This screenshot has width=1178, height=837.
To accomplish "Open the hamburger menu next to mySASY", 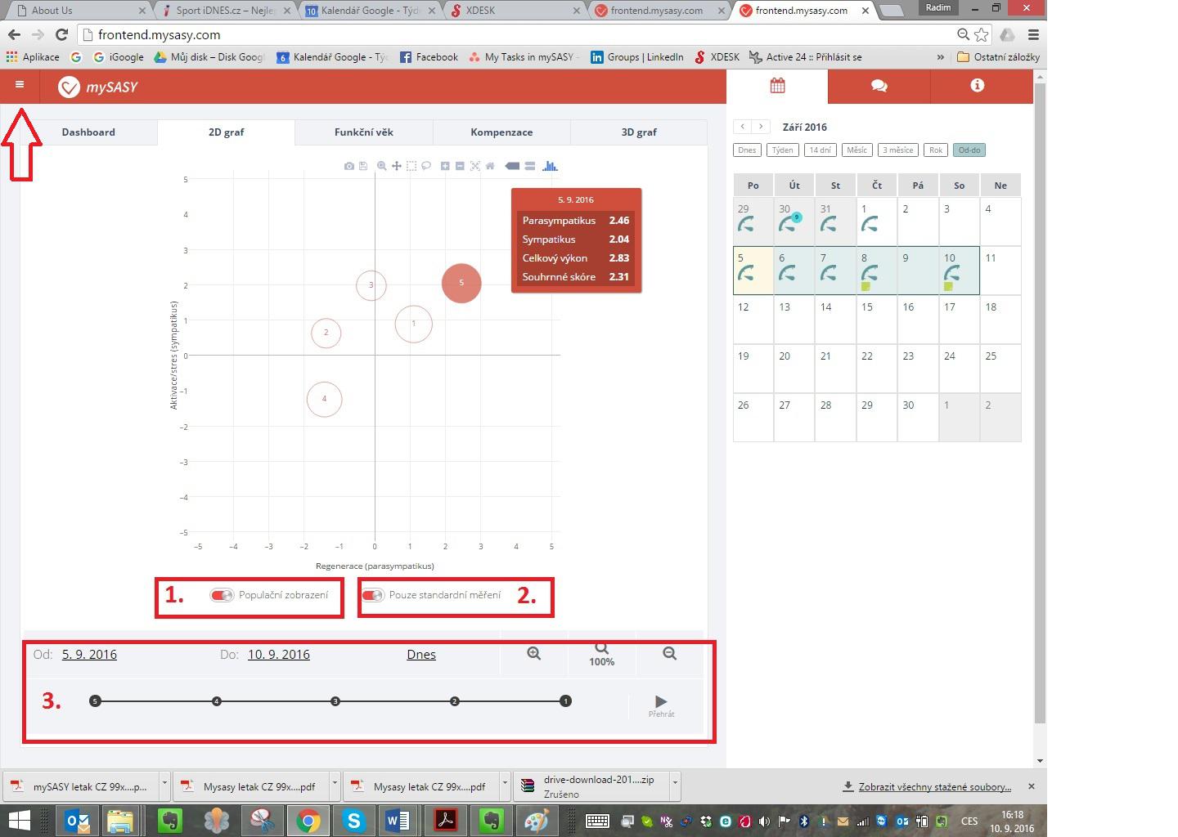I will 20,85.
